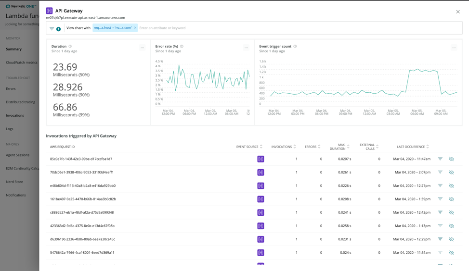Filter by the d639619c request row

coord(440,239)
